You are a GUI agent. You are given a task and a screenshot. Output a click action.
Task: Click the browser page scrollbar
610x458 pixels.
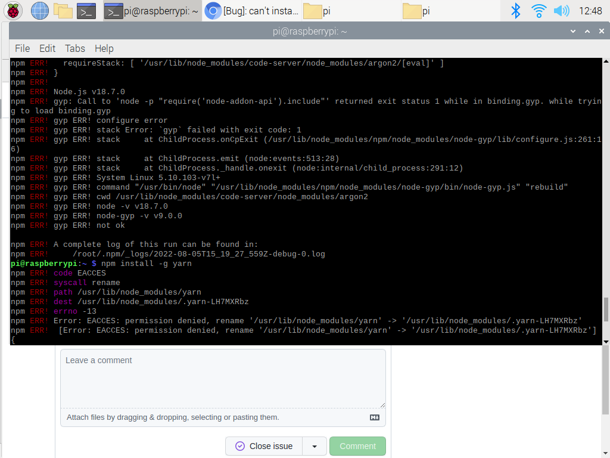pos(606,380)
